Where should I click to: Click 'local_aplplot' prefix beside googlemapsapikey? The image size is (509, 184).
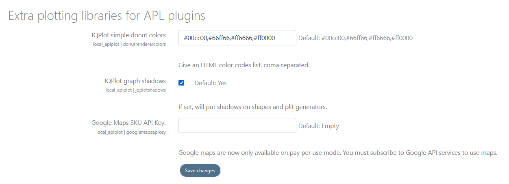pos(109,132)
